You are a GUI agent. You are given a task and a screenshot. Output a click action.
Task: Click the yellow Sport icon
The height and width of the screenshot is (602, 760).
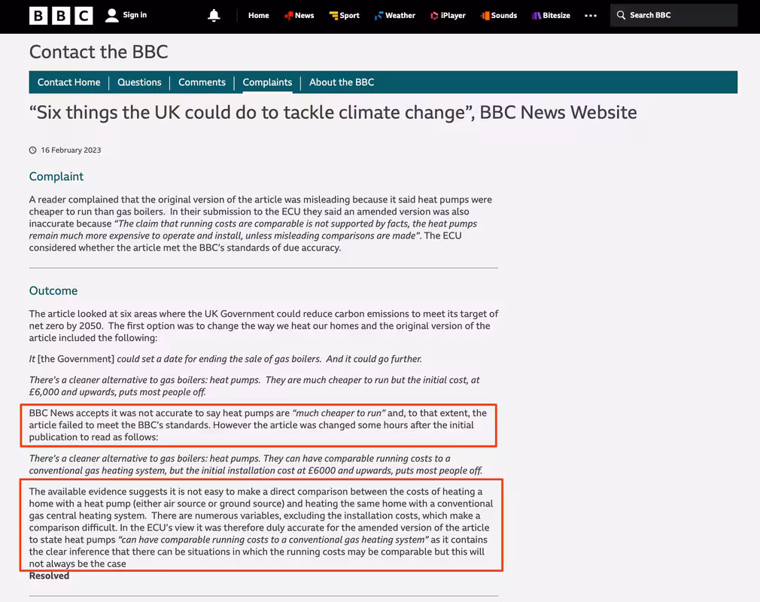(x=333, y=16)
